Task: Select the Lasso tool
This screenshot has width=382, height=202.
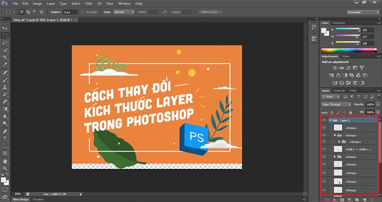Action: (5, 43)
